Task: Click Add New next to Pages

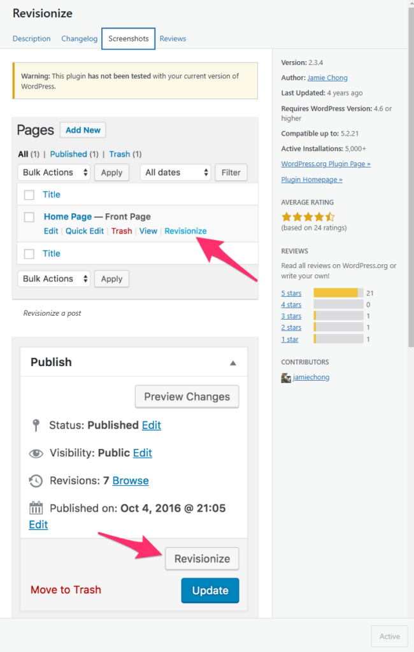Action: tap(83, 130)
